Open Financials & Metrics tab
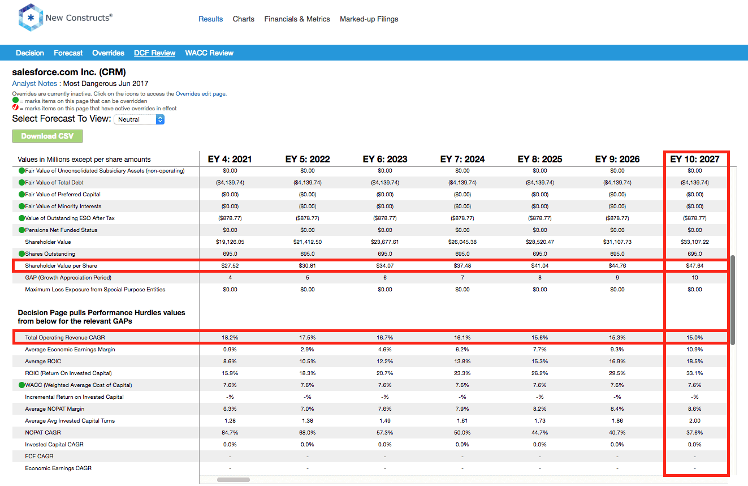Viewport: 748px width, 486px height. 297,19
